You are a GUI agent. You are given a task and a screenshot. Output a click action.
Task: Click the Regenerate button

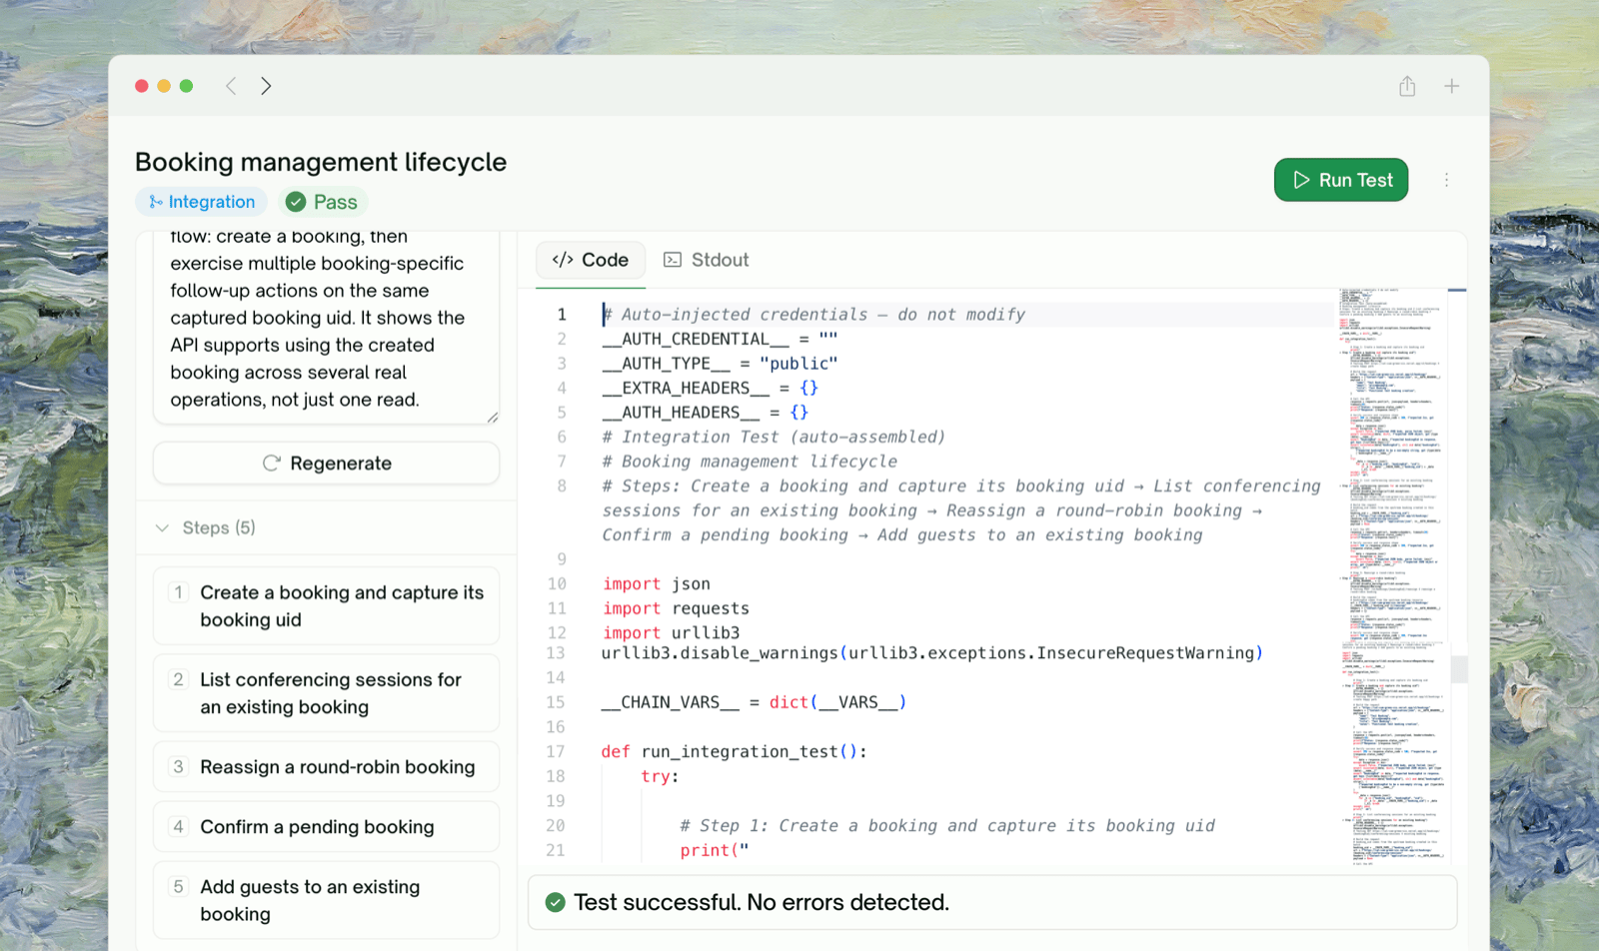click(326, 464)
